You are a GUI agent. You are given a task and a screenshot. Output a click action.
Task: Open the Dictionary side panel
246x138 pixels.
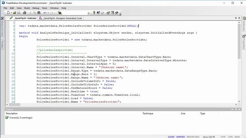click(244, 24)
